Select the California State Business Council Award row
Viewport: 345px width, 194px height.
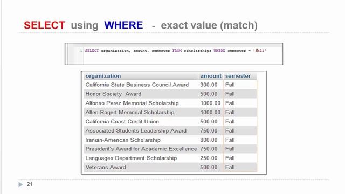tap(170, 85)
